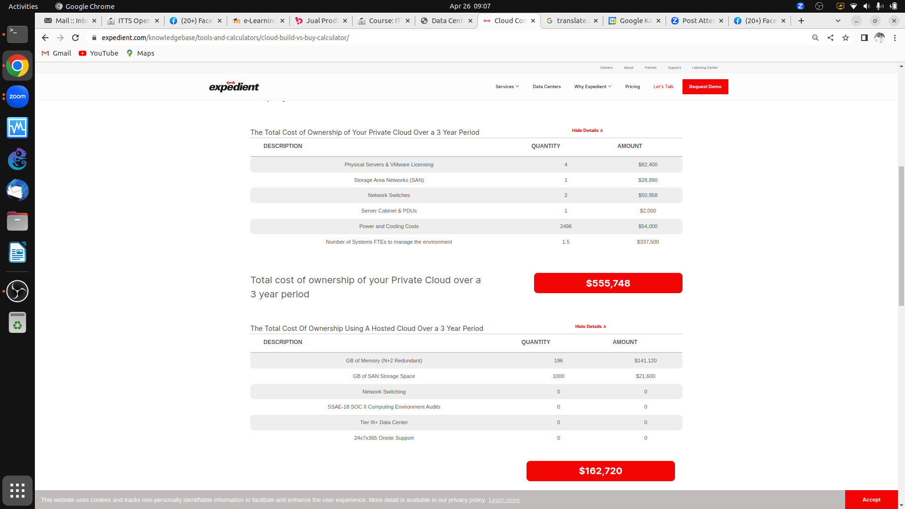Open Why Expedient dropdown menu
The width and height of the screenshot is (905, 509).
[x=592, y=87]
